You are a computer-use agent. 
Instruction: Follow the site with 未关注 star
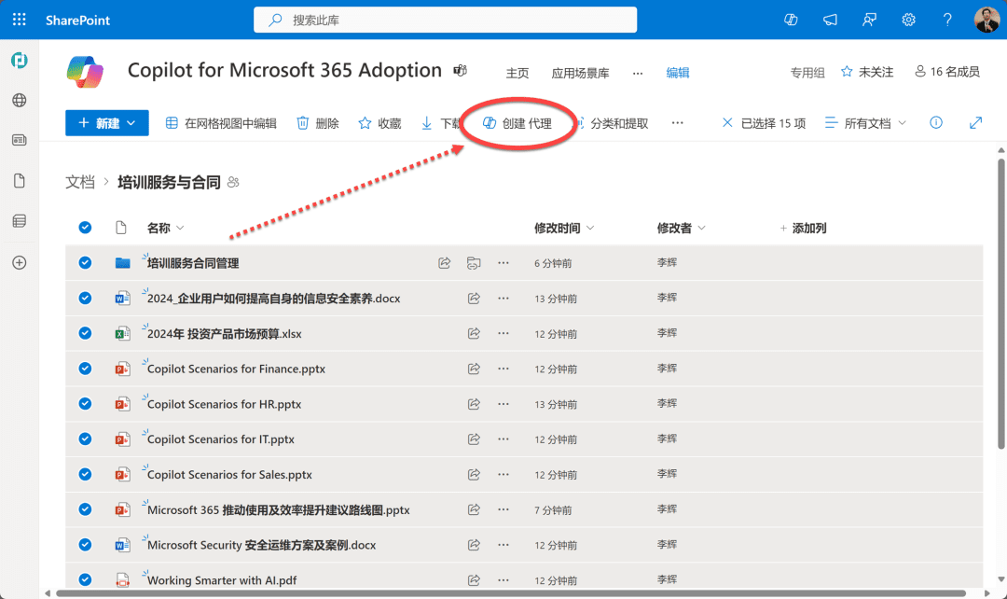coord(867,72)
